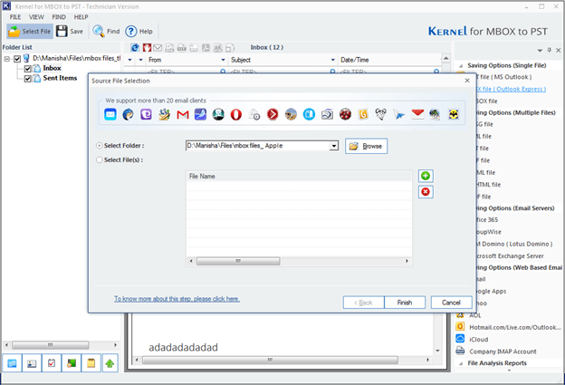The image size is (565, 385).
Task: Click the Company IMAP Account option
Action: [503, 351]
